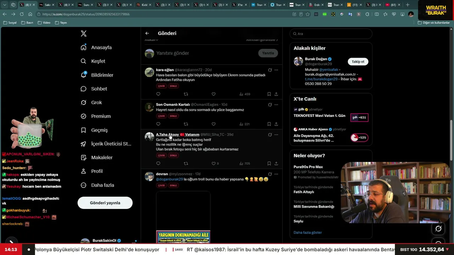Open more options on Son Osmanlı Kartalı's post
This screenshot has width=454, height=255.
[x=276, y=105]
